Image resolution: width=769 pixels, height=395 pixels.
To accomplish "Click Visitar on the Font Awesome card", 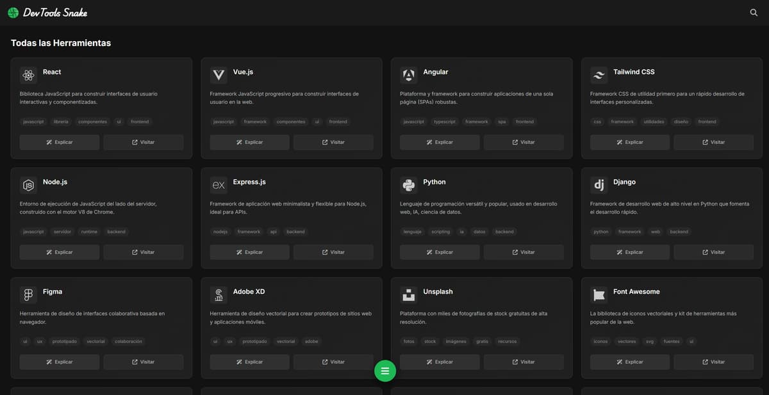I will click(714, 362).
